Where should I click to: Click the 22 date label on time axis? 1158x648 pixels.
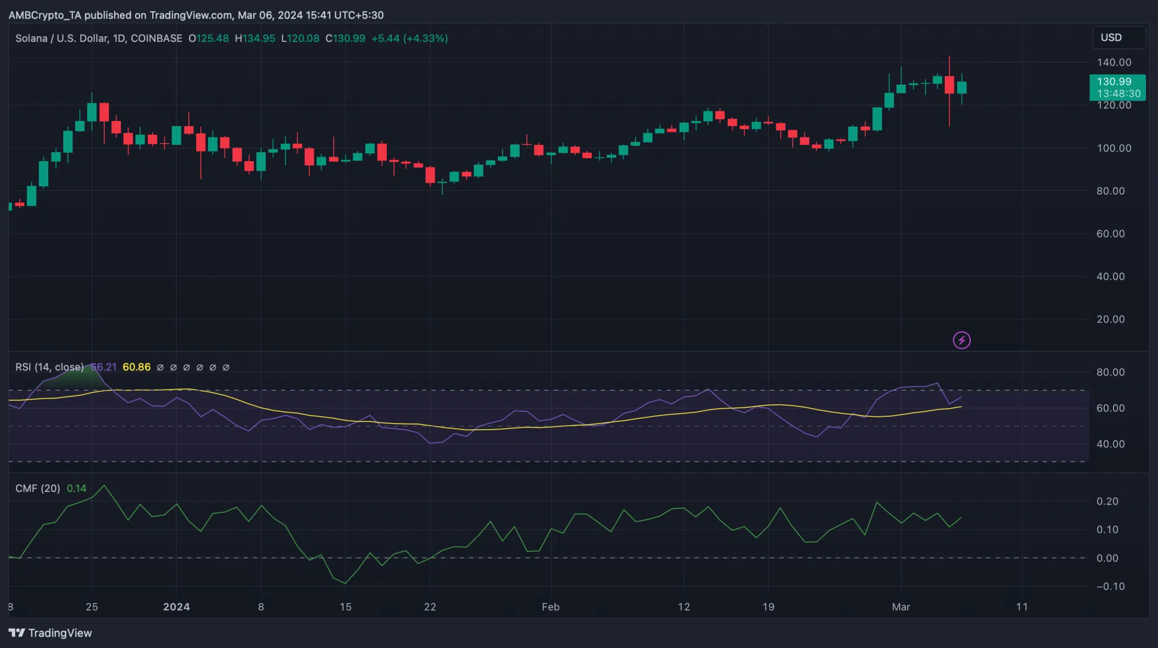click(x=430, y=607)
